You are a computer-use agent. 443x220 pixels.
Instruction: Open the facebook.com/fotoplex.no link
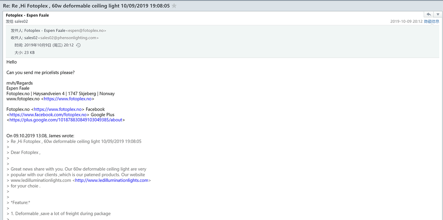48,114
